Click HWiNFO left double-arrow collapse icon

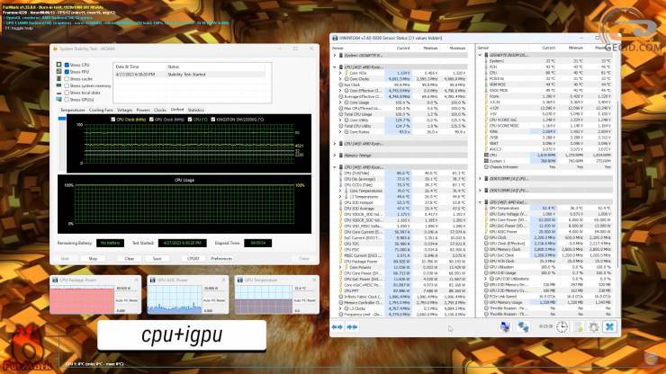[x=337, y=327]
